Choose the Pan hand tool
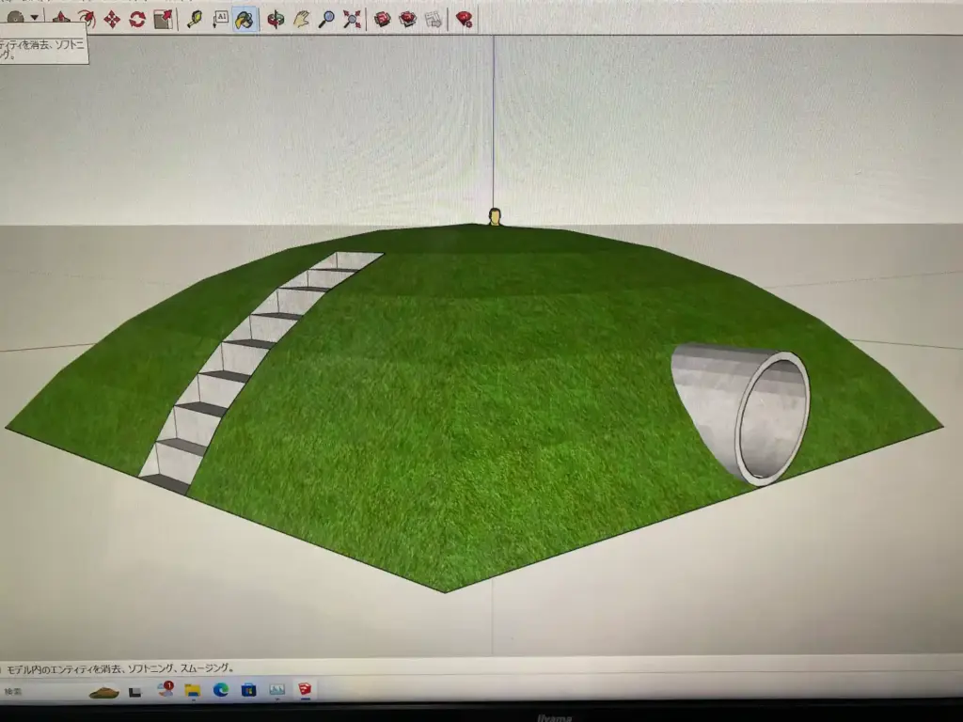The image size is (963, 722). pos(301,19)
